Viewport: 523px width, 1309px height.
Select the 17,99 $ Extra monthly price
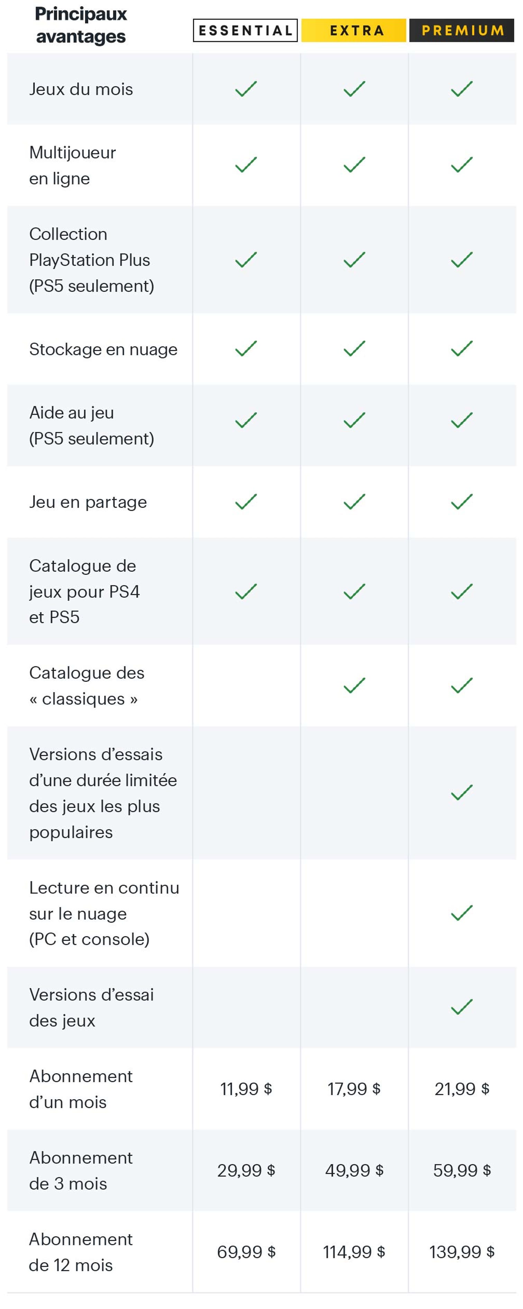[354, 1089]
